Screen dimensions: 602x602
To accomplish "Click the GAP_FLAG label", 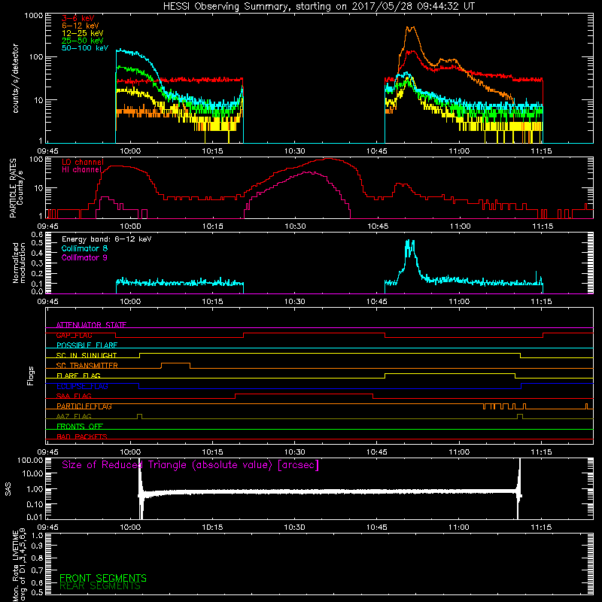I will click(74, 335).
